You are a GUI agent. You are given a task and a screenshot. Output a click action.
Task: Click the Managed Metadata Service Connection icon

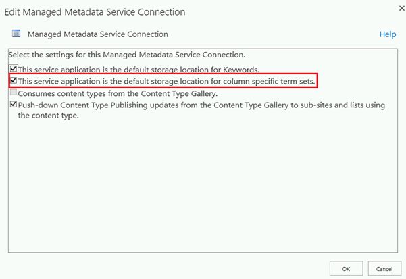(16, 34)
